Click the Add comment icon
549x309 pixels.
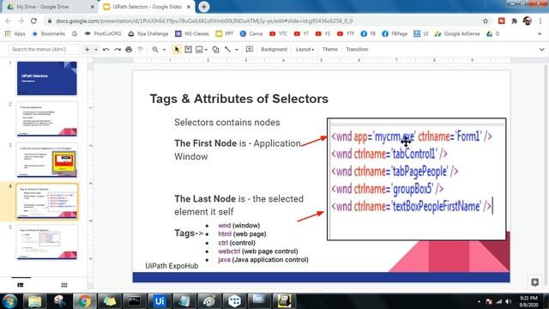coord(250,50)
